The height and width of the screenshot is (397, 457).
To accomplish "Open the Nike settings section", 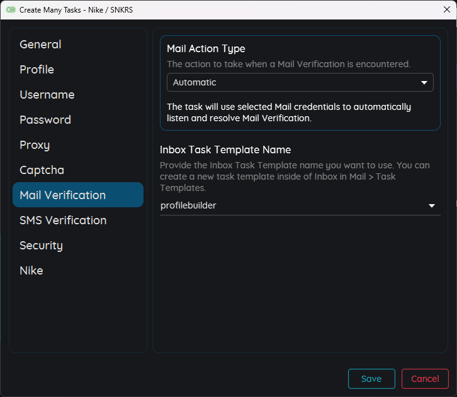I will (x=31, y=271).
